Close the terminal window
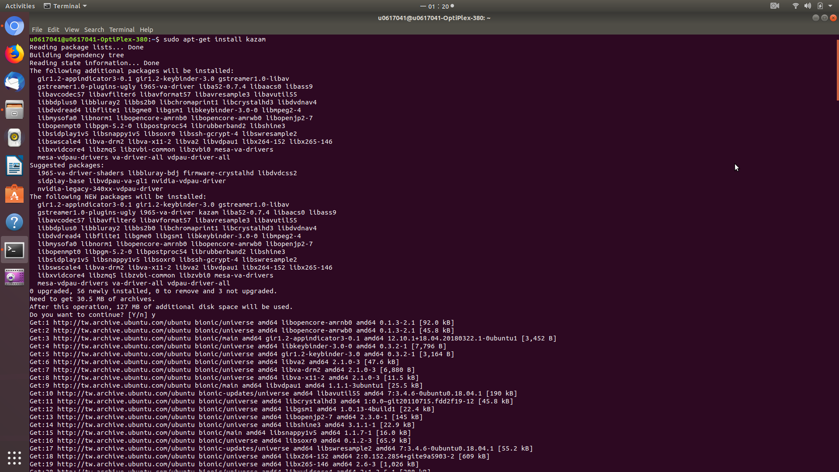The image size is (839, 472). point(833,18)
